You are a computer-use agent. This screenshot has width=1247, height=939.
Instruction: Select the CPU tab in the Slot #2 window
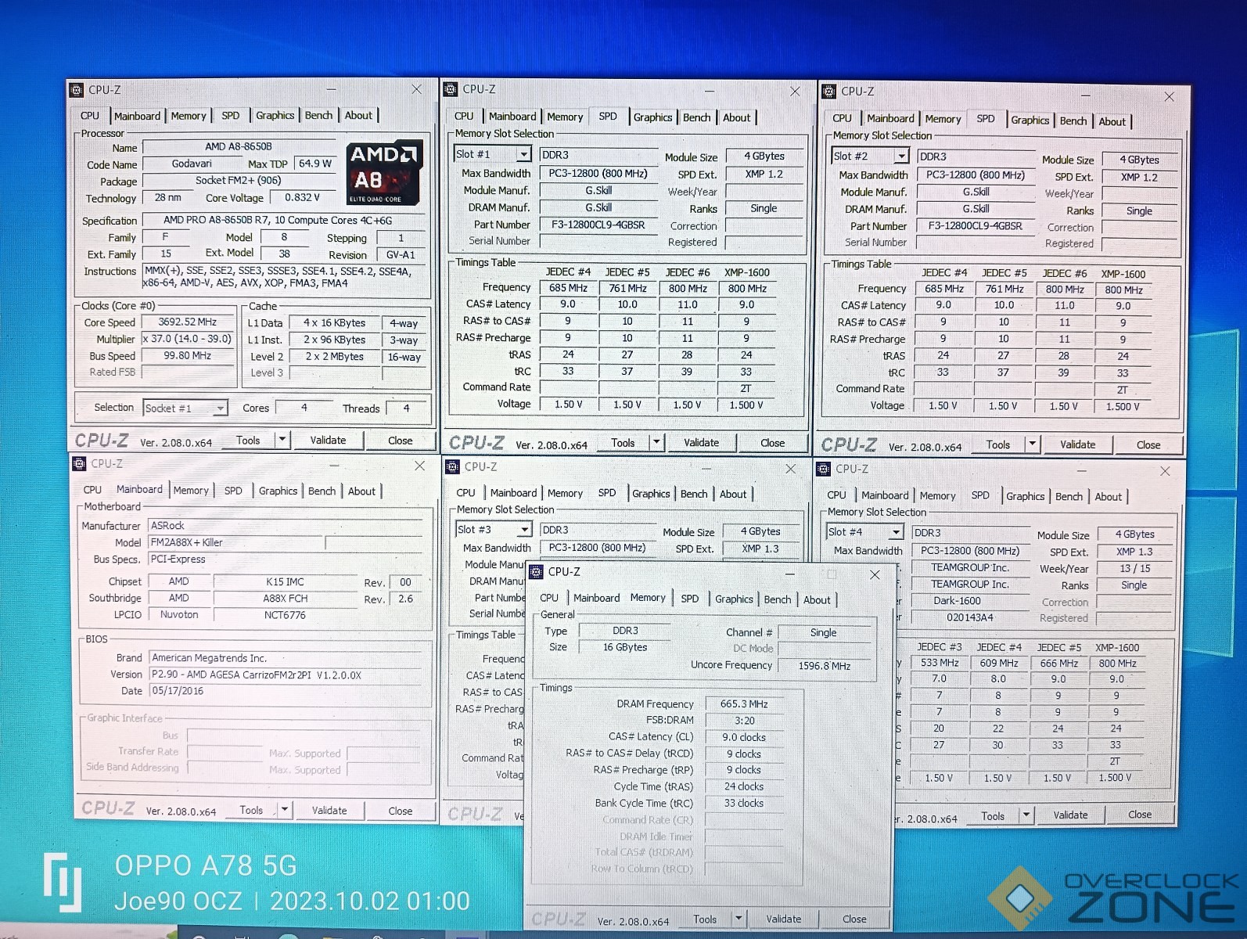coord(842,118)
